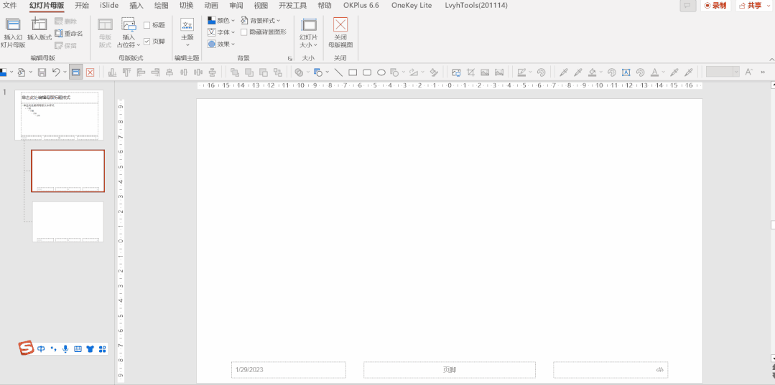
Task: Click the Align Right icon
Action: click(x=155, y=72)
